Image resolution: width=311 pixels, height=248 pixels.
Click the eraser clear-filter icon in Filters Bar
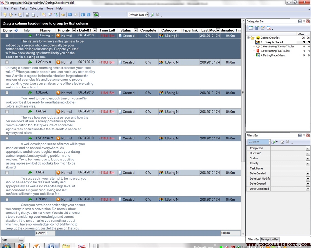coord(282,142)
